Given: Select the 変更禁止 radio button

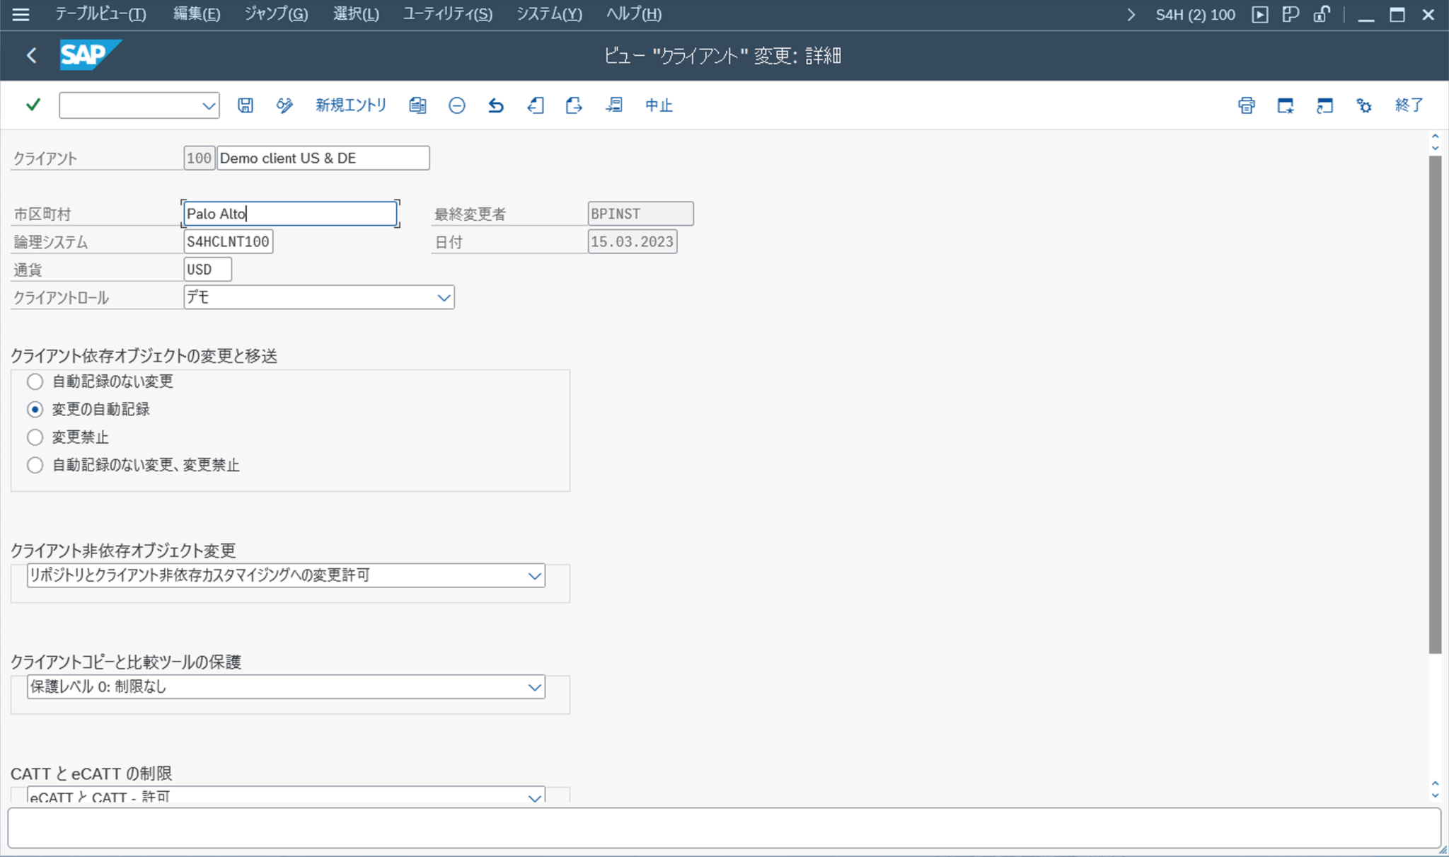Looking at the screenshot, I should [35, 437].
